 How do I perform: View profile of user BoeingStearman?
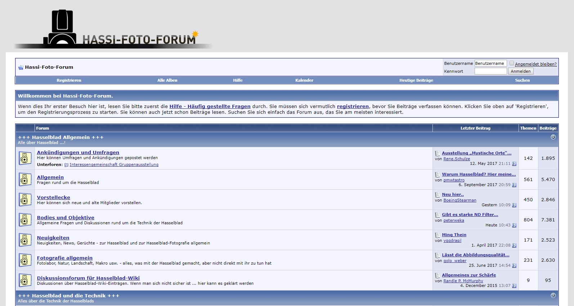(x=460, y=200)
